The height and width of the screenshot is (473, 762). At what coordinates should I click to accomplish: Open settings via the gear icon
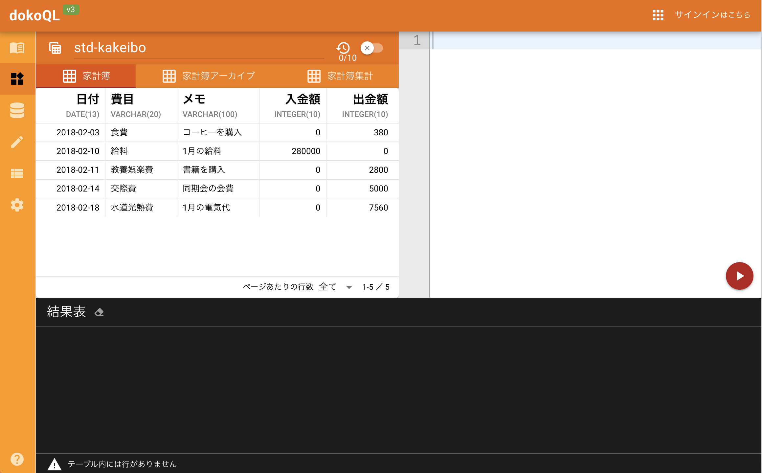17,204
